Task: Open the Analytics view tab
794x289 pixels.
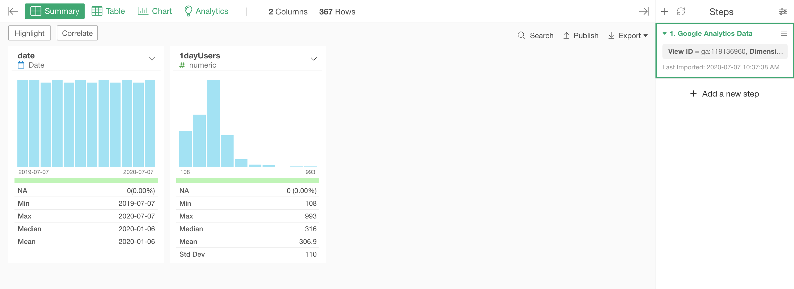Action: [206, 11]
